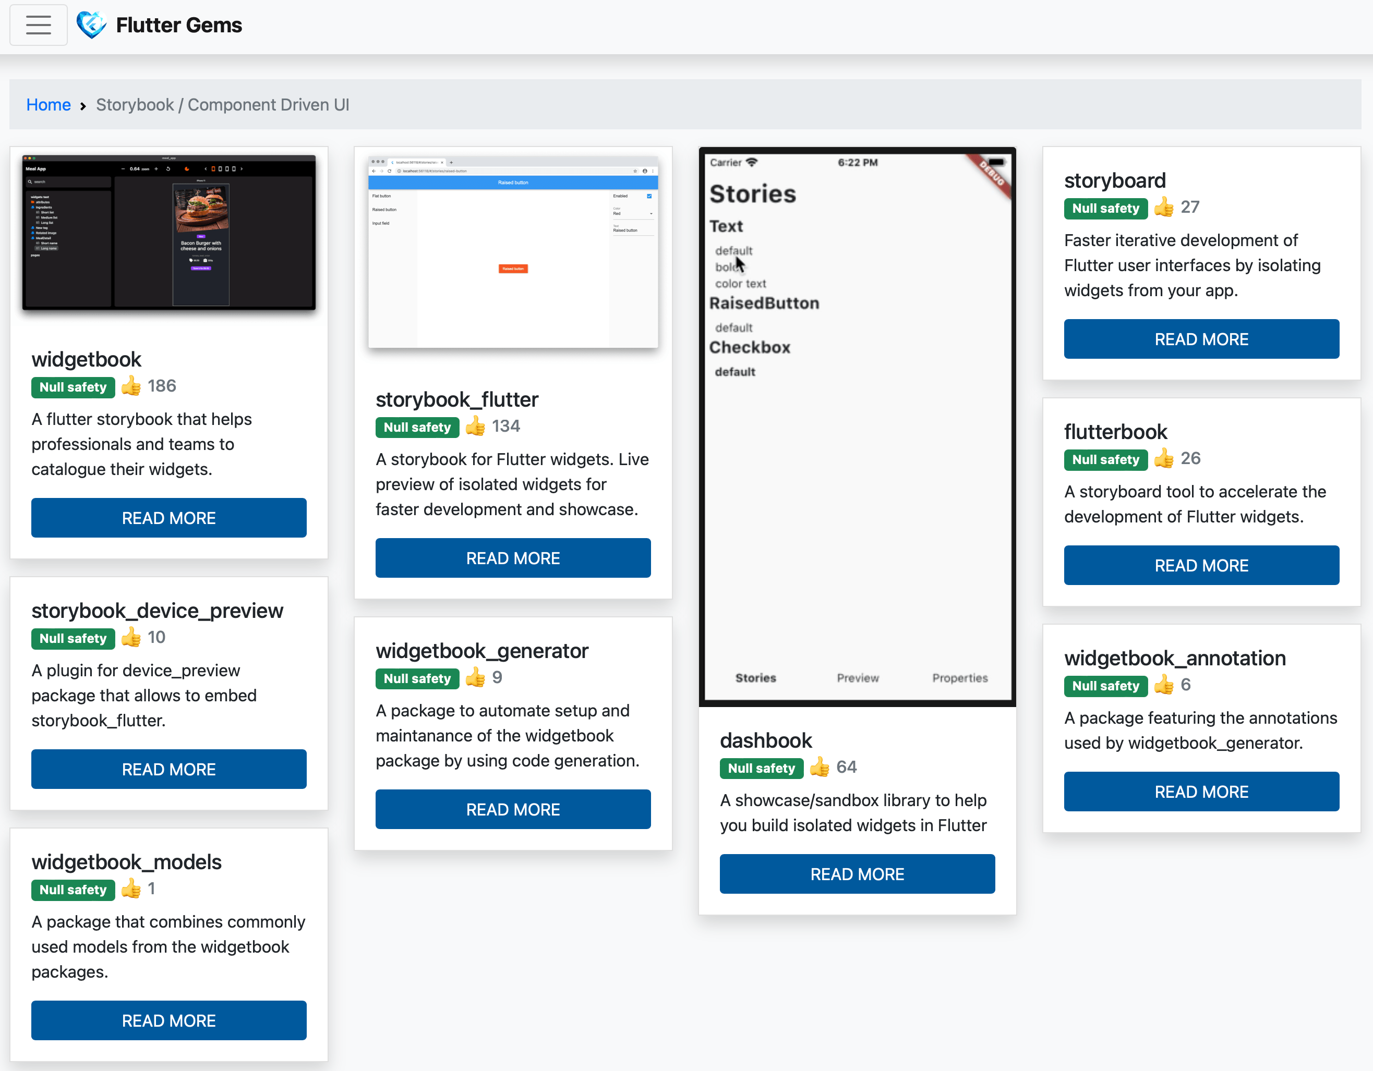
Task: Click the thumbs-up icon on widgetbook card
Action: pos(131,386)
